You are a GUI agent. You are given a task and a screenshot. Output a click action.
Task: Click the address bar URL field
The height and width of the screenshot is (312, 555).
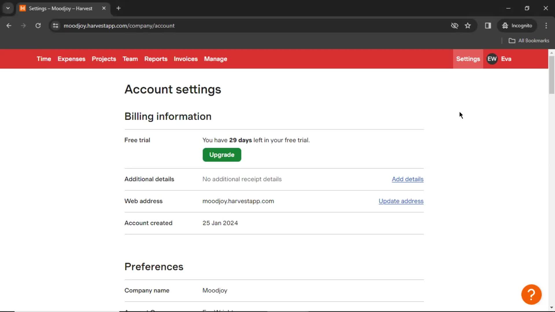[x=254, y=25]
